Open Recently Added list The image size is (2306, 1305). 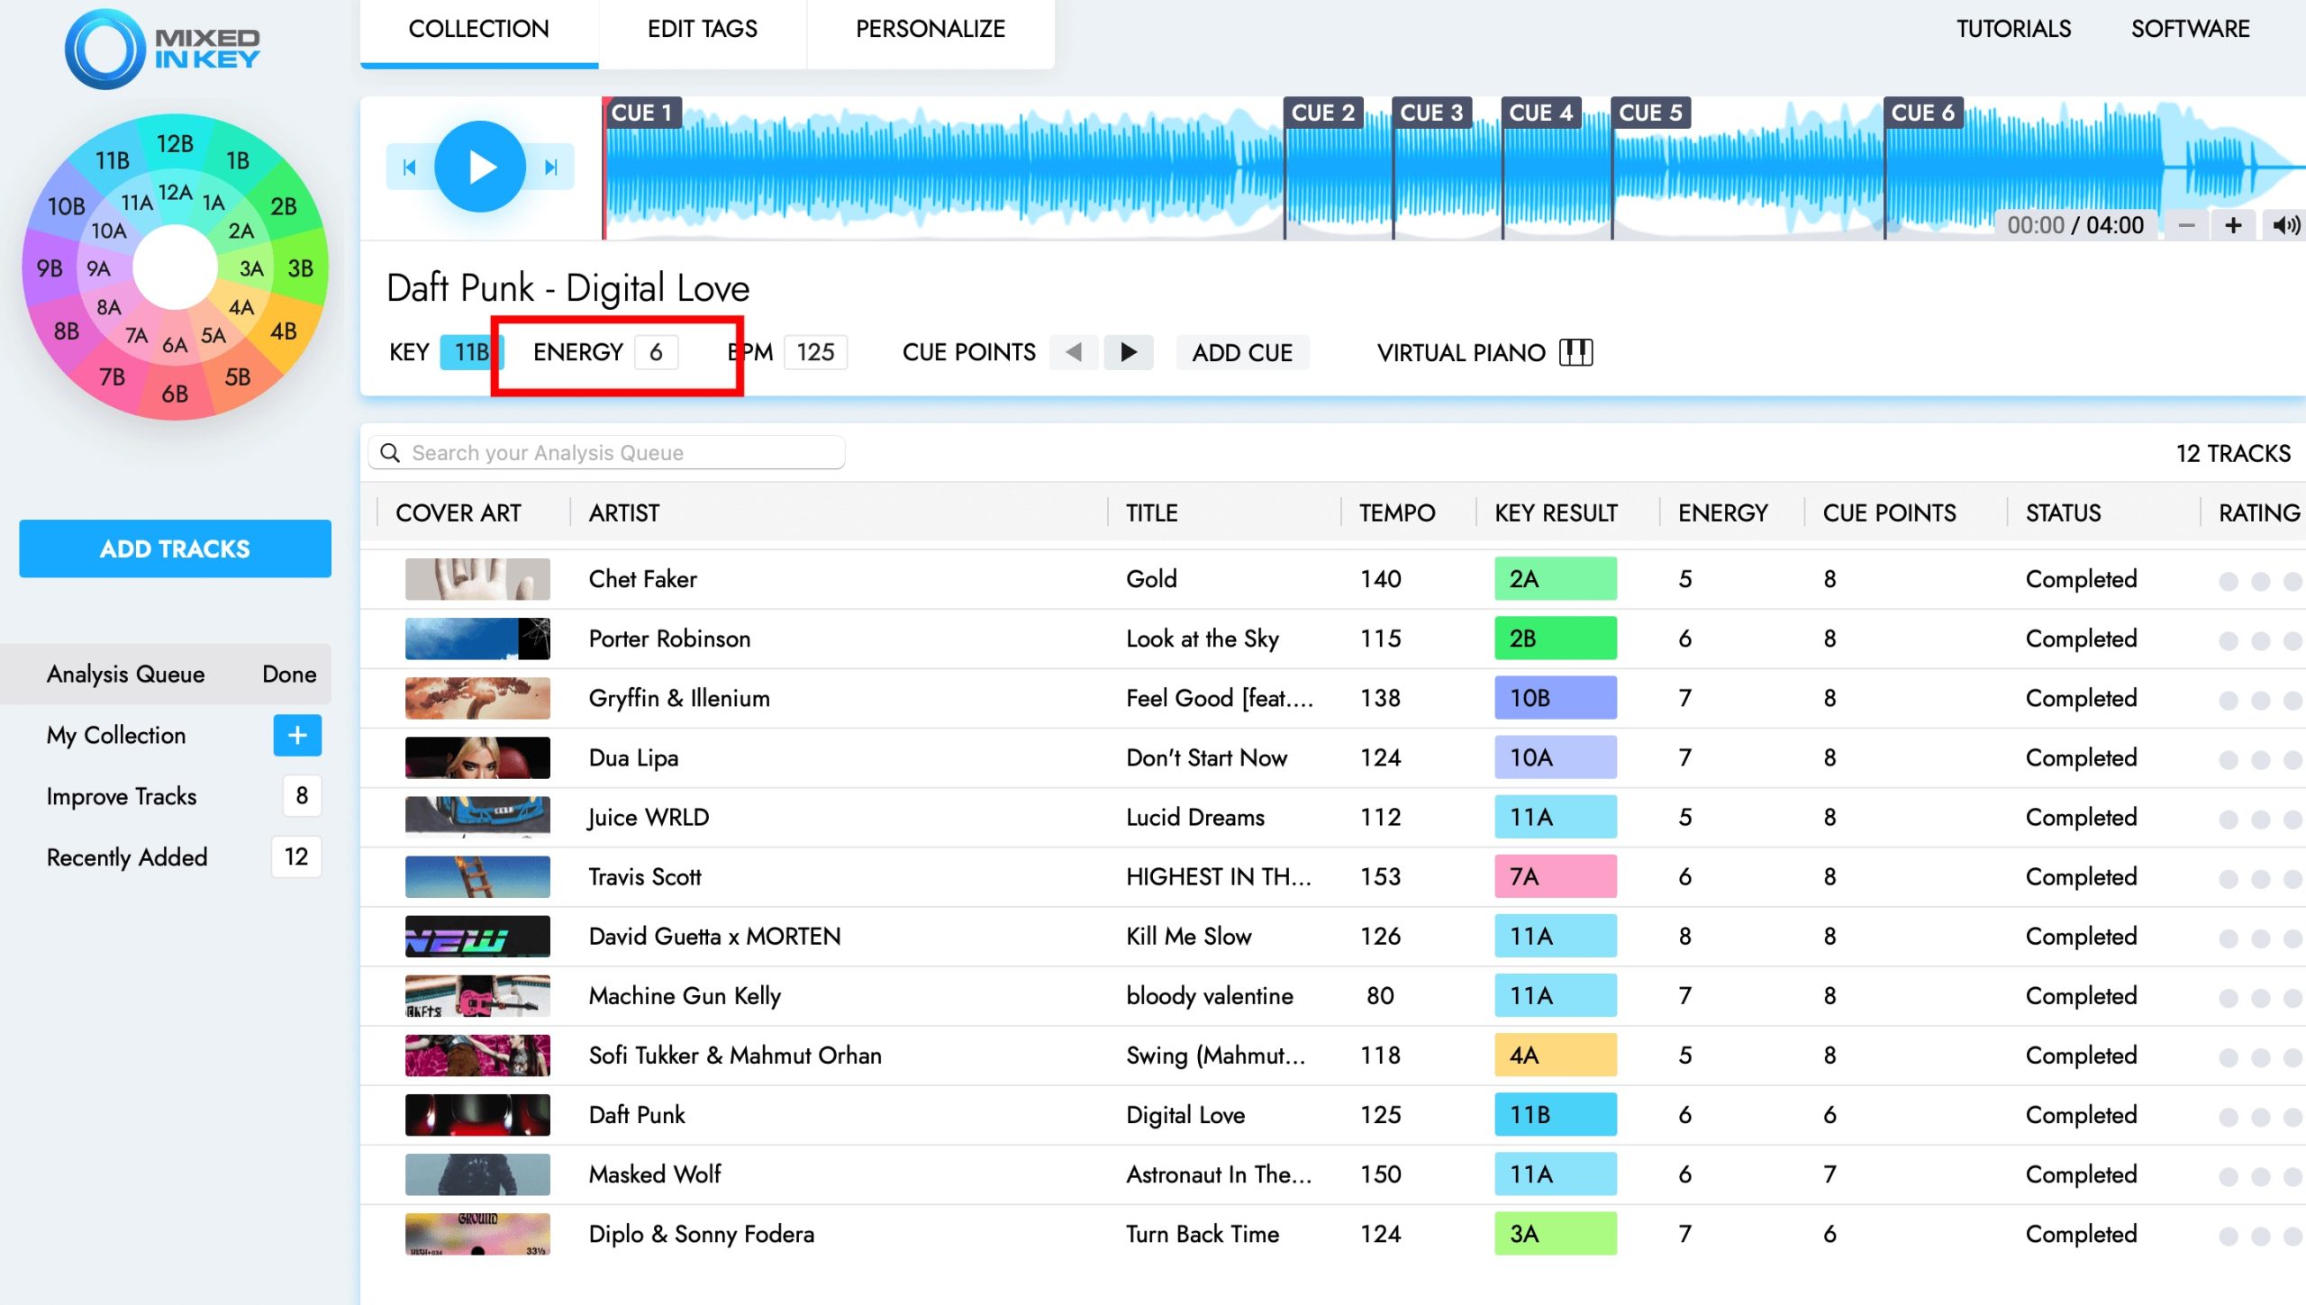[x=127, y=856]
